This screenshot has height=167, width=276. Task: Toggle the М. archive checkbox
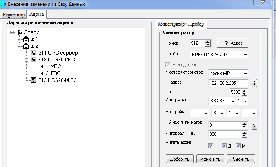(x=238, y=146)
